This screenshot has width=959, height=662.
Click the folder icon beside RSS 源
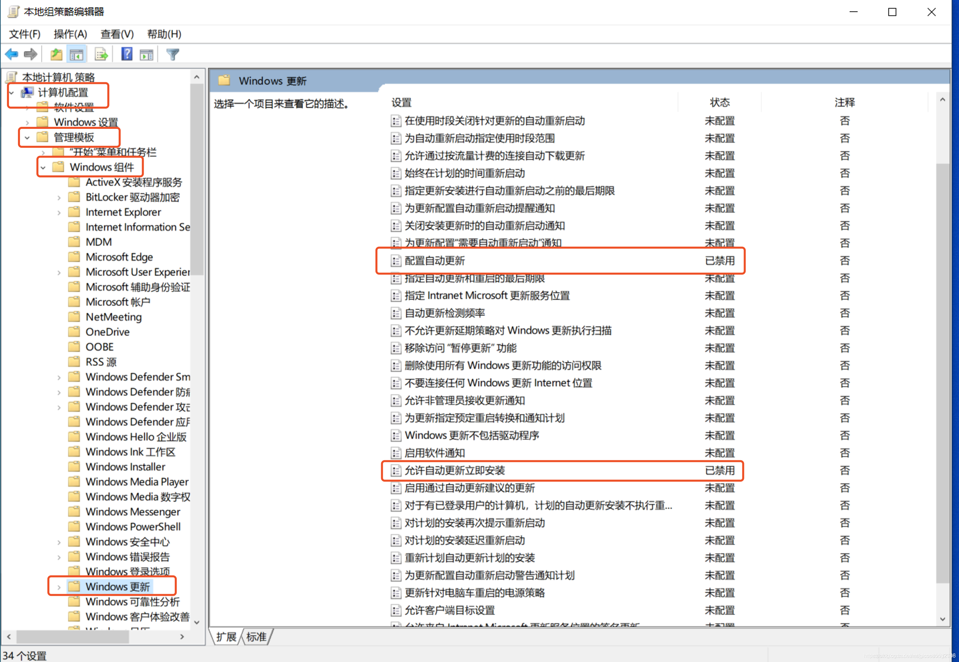pyautogui.click(x=74, y=362)
